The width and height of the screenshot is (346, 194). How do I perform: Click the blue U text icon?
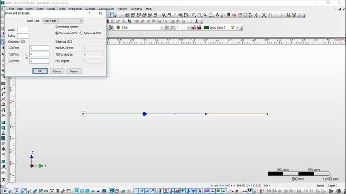click(x=197, y=21)
